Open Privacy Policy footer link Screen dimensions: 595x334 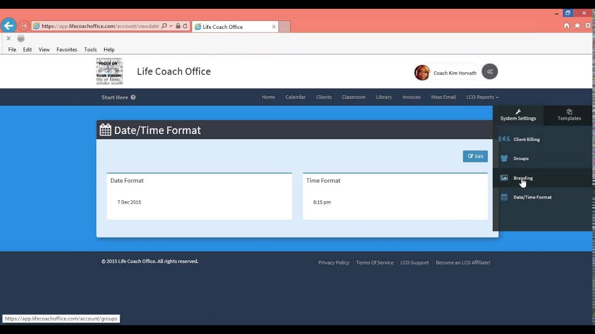[x=334, y=263]
